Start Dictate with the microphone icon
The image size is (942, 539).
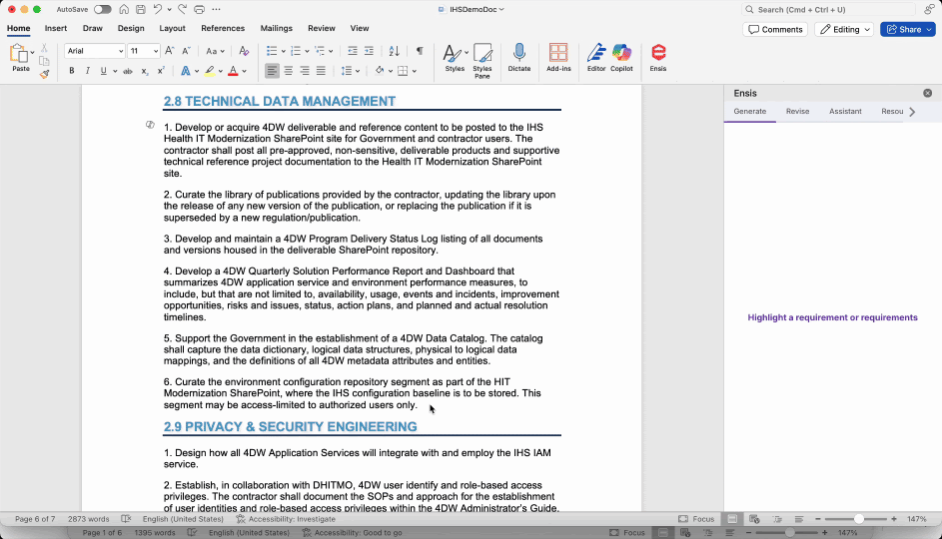(519, 58)
